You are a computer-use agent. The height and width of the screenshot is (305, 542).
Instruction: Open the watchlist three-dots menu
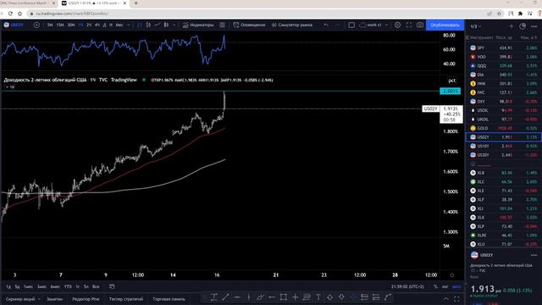coord(534,26)
